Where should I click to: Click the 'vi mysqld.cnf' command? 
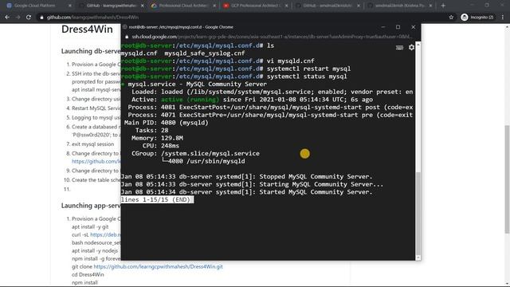(x=290, y=61)
